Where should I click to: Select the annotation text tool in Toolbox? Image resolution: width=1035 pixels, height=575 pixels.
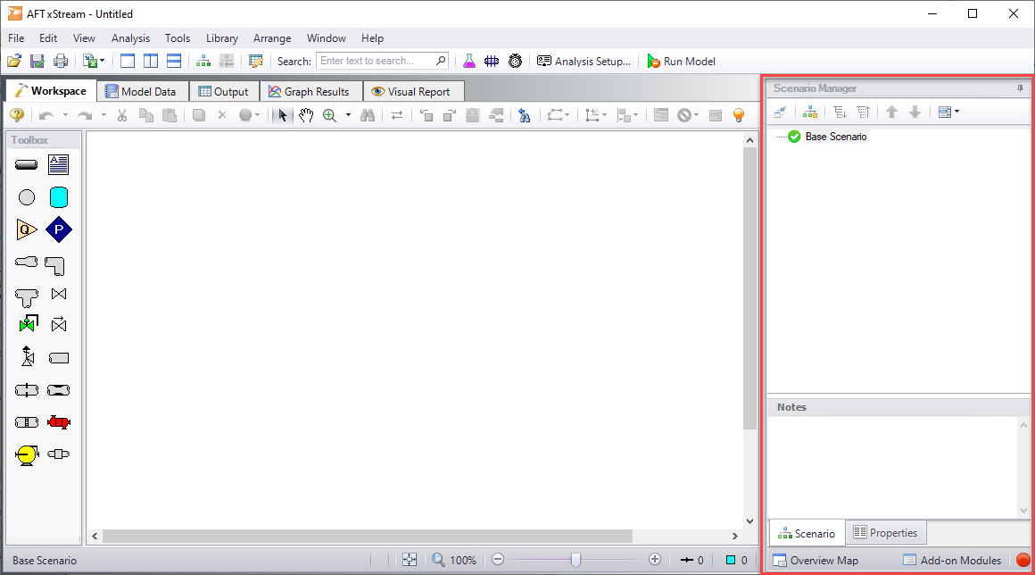[x=59, y=164]
